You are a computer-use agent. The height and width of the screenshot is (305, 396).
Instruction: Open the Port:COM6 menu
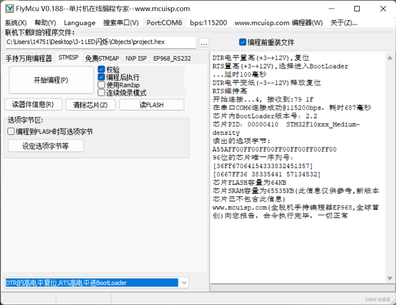click(164, 23)
